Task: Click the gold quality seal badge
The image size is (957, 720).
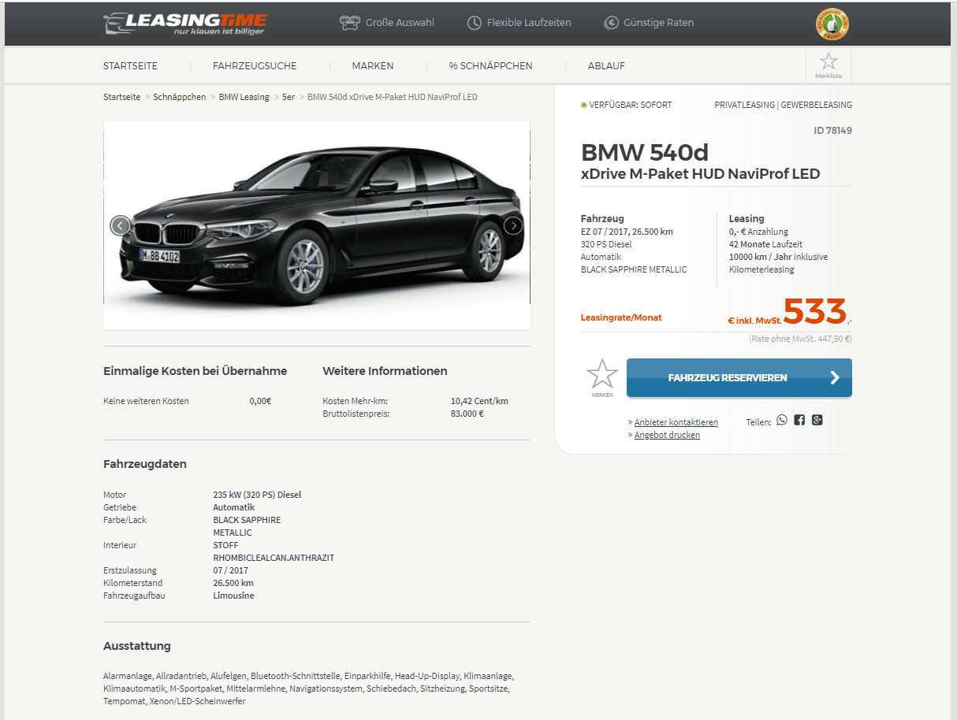Action: 832,24
